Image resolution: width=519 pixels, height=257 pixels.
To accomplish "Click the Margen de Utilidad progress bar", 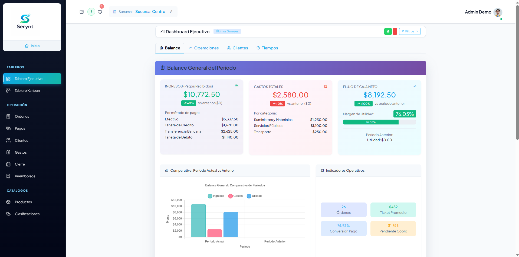I will coord(379,122).
